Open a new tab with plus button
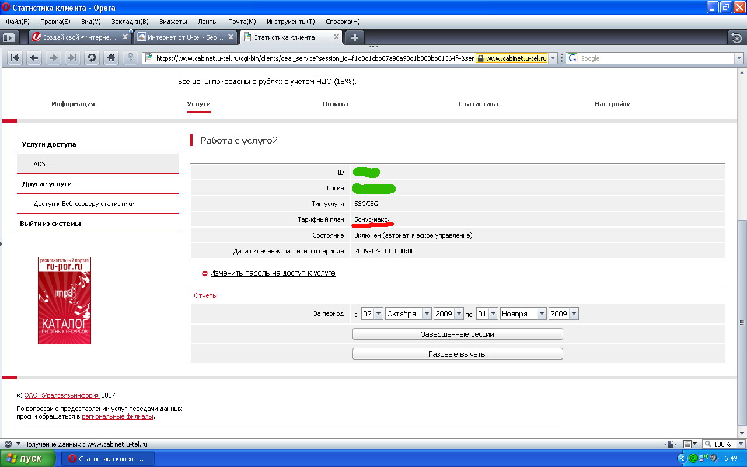Viewport: 747px width, 467px height. pos(354,37)
